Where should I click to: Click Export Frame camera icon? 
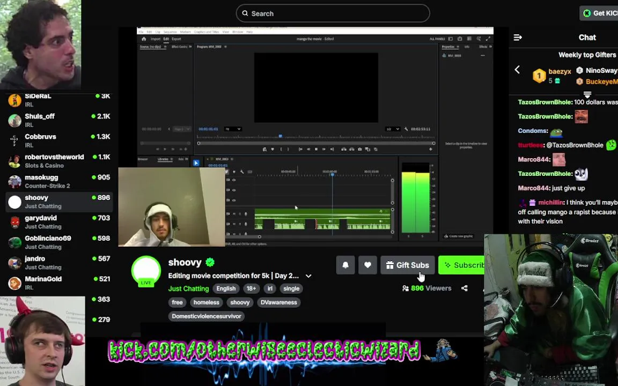click(360, 149)
